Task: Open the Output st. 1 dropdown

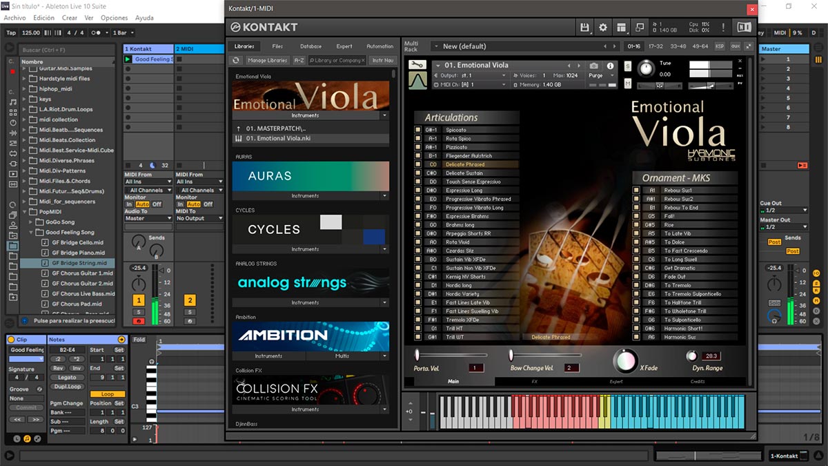Action: click(471, 75)
